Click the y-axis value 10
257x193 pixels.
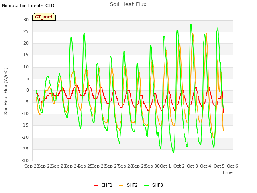click(x=26, y=67)
